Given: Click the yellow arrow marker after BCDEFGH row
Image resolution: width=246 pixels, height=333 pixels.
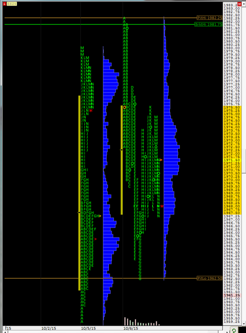Looking at the screenshot, I should tap(100, 216).
